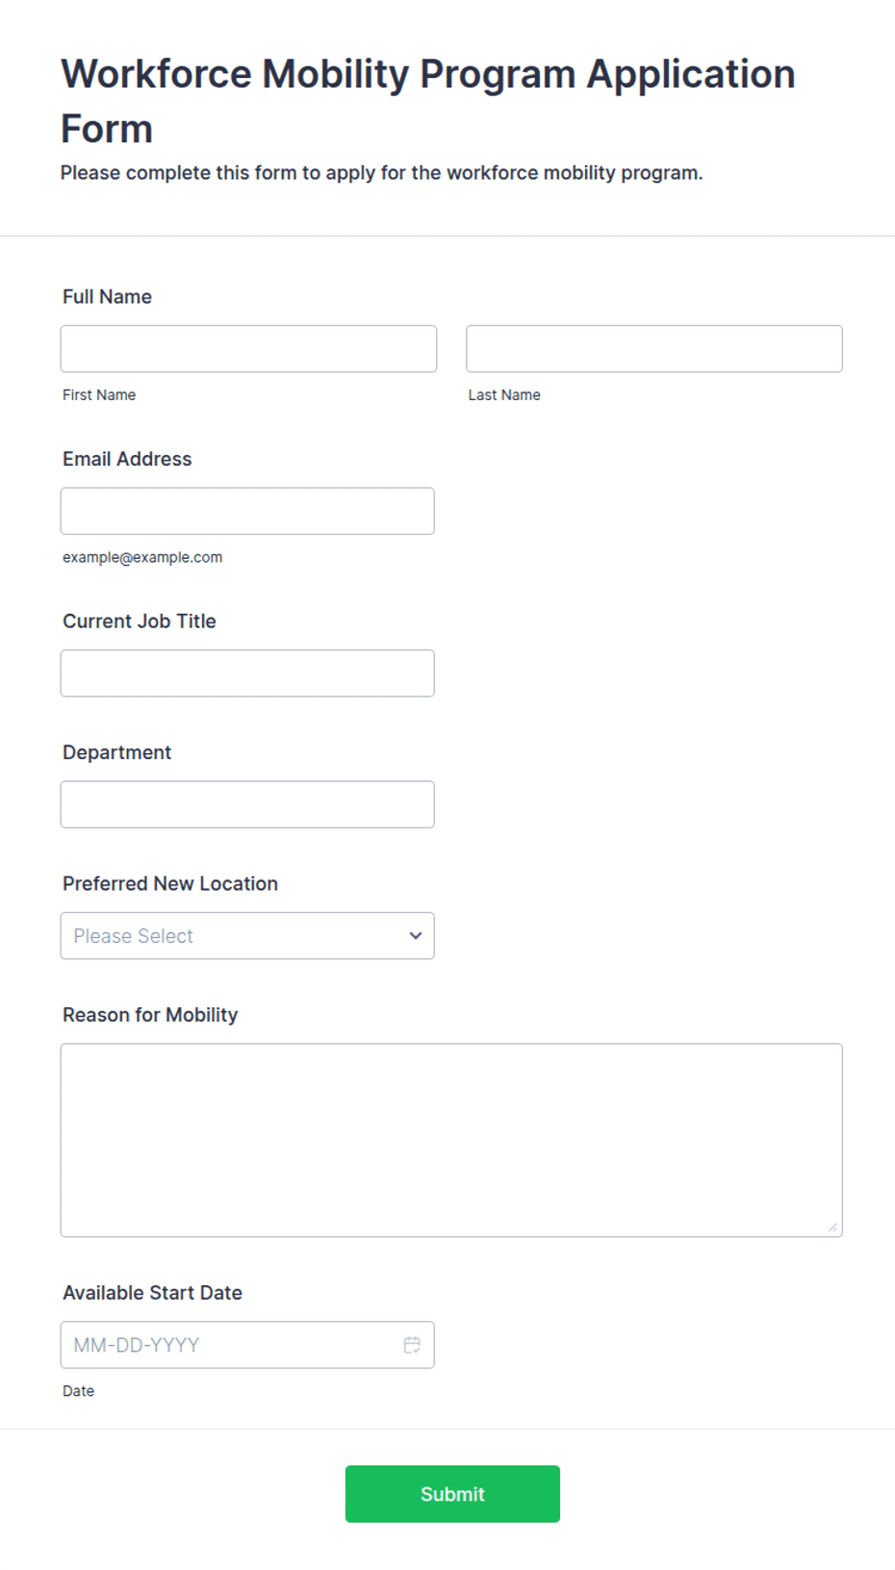The width and height of the screenshot is (895, 1570).
Task: Expand the Preferred New Location chevron arrow
Action: 416,936
